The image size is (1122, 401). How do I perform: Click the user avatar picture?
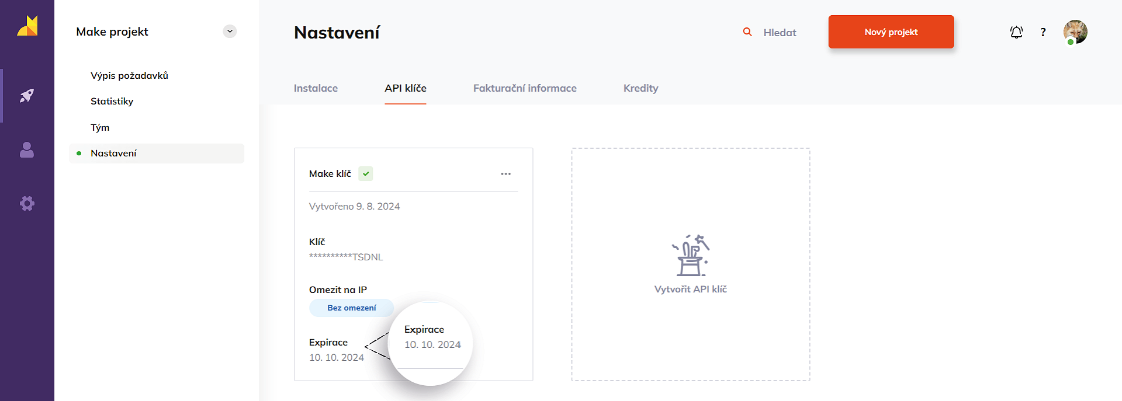click(1075, 32)
